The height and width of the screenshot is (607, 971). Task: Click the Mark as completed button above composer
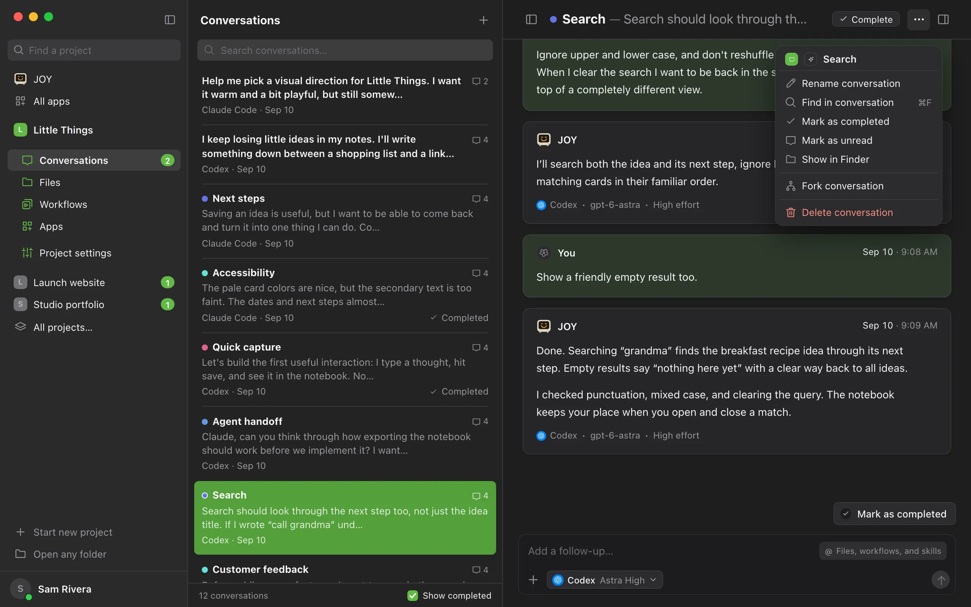(894, 513)
